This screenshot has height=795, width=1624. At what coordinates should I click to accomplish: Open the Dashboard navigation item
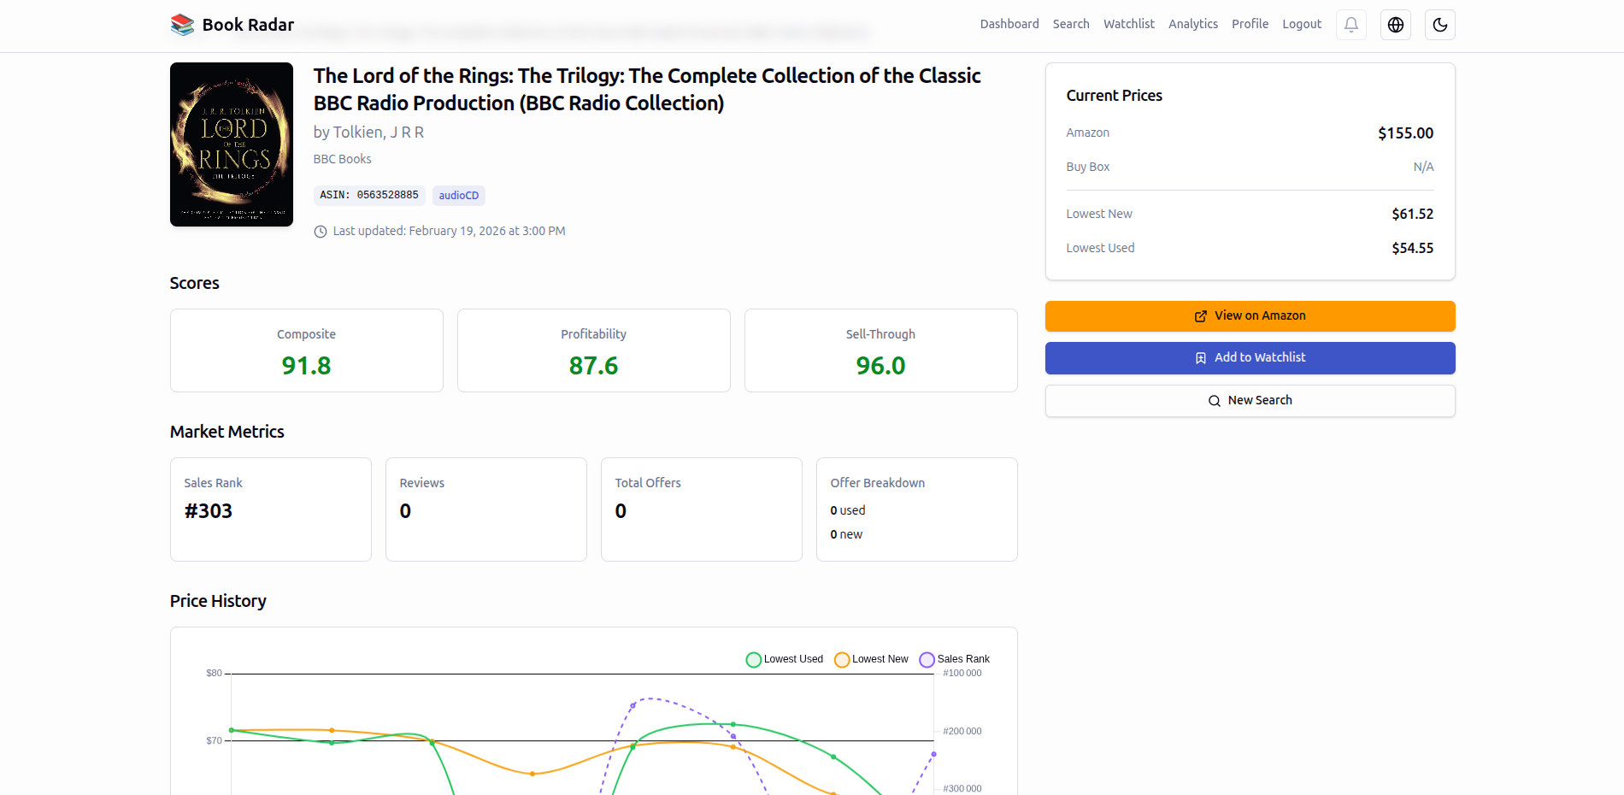pyautogui.click(x=1009, y=24)
